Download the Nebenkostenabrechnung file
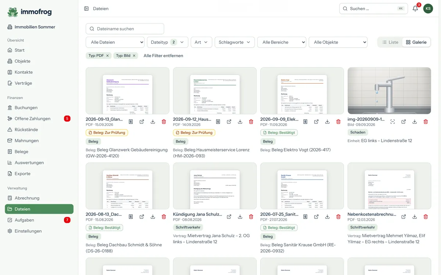This screenshot has width=441, height=275. click(415, 217)
